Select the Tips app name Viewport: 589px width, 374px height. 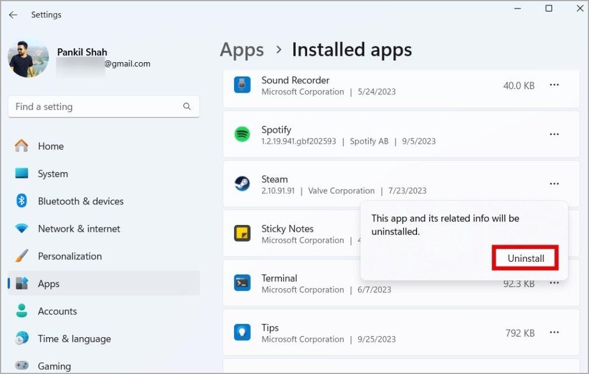click(x=270, y=328)
